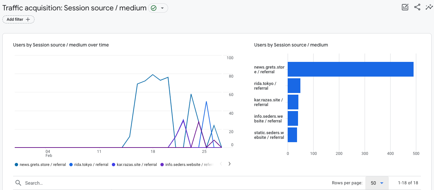Open the Insights sparkle icon

tap(429, 7)
